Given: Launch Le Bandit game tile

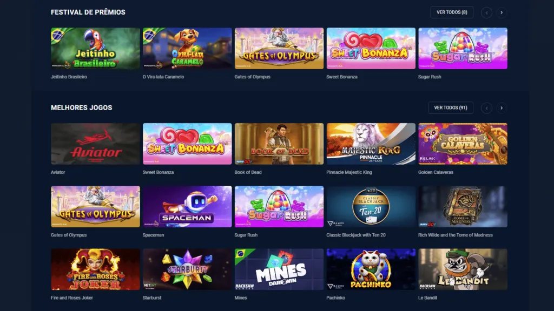Looking at the screenshot, I should point(463,269).
